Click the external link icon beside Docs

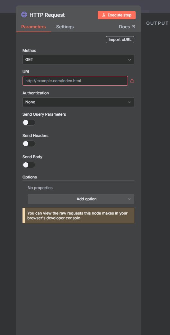pyautogui.click(x=134, y=26)
